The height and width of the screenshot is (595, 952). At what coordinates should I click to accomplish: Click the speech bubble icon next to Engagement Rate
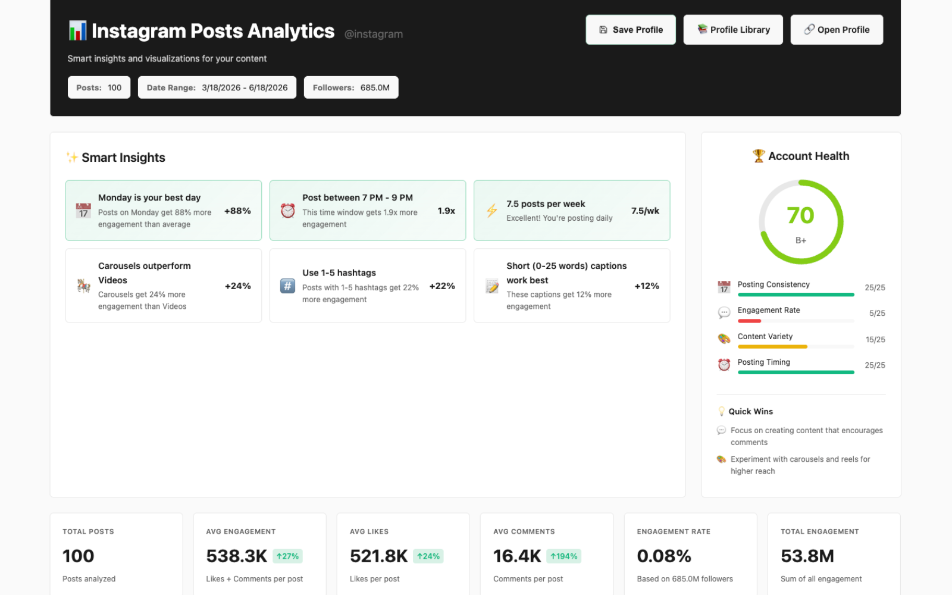click(x=724, y=313)
